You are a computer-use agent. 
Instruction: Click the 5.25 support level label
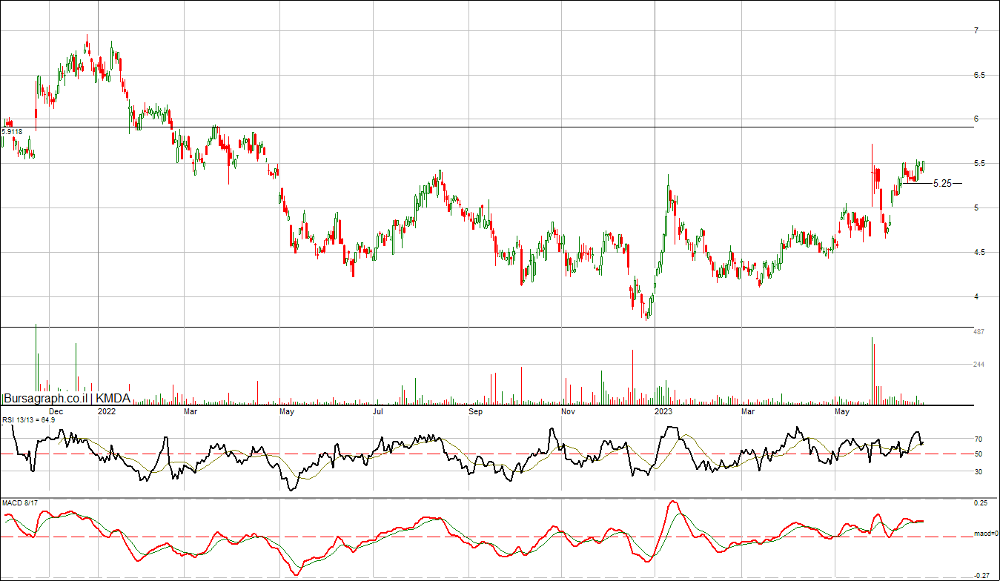pos(941,183)
